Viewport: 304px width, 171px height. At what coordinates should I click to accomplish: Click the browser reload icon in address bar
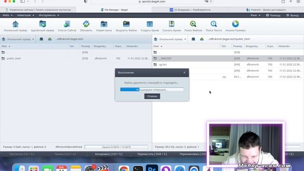(x=211, y=1)
